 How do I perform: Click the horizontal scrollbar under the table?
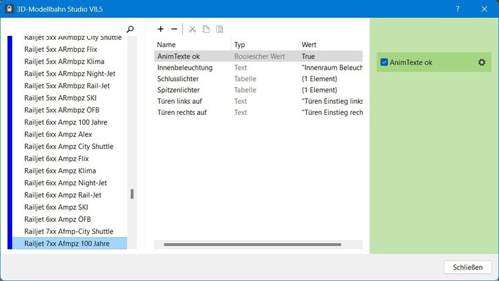259,244
